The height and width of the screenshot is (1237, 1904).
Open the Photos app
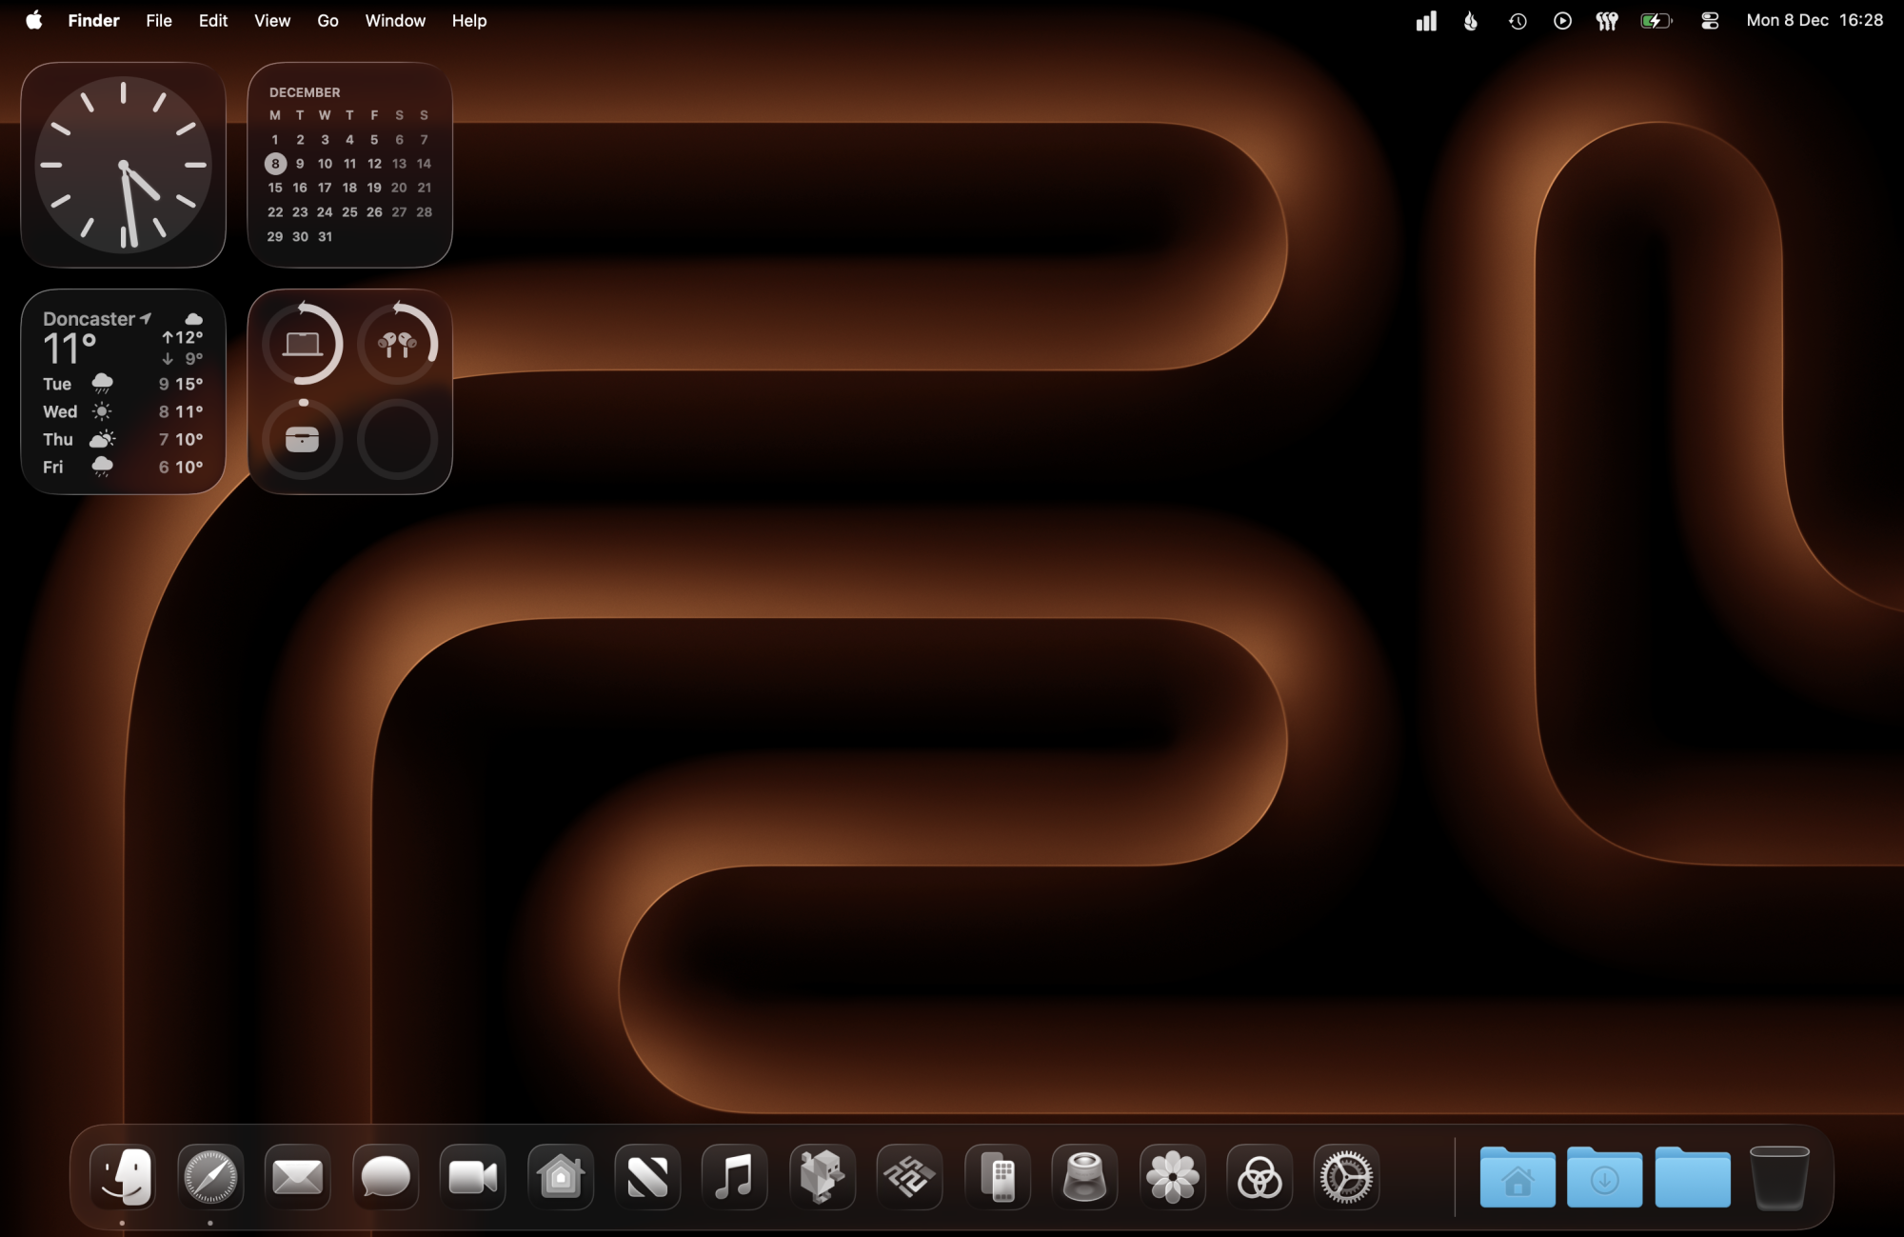(1173, 1177)
